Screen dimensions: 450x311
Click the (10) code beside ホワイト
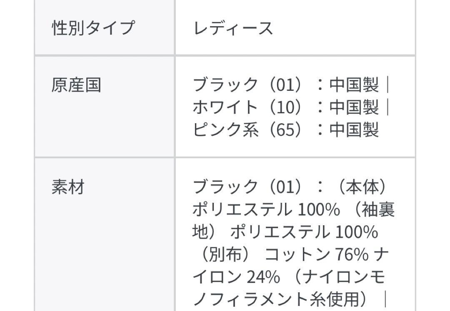click(x=285, y=107)
